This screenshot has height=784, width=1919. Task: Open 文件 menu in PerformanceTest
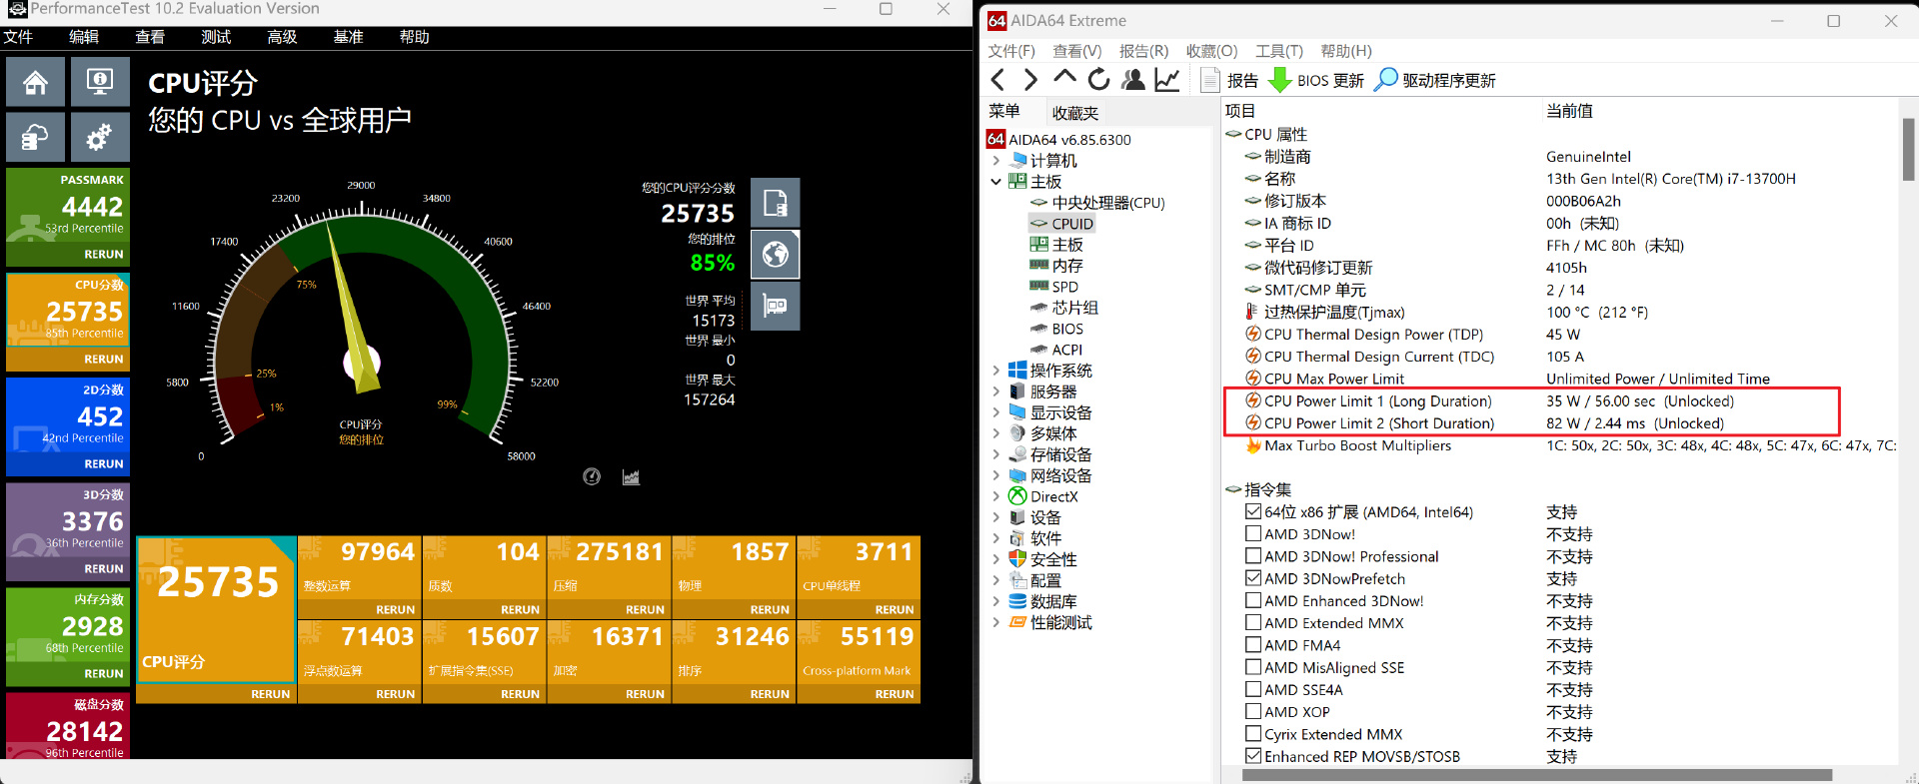[x=18, y=37]
